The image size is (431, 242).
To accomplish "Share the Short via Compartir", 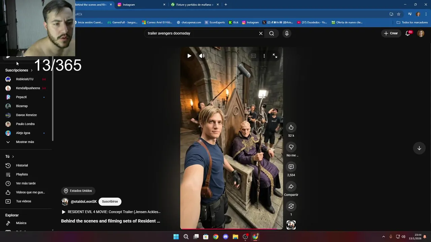I will pyautogui.click(x=291, y=187).
